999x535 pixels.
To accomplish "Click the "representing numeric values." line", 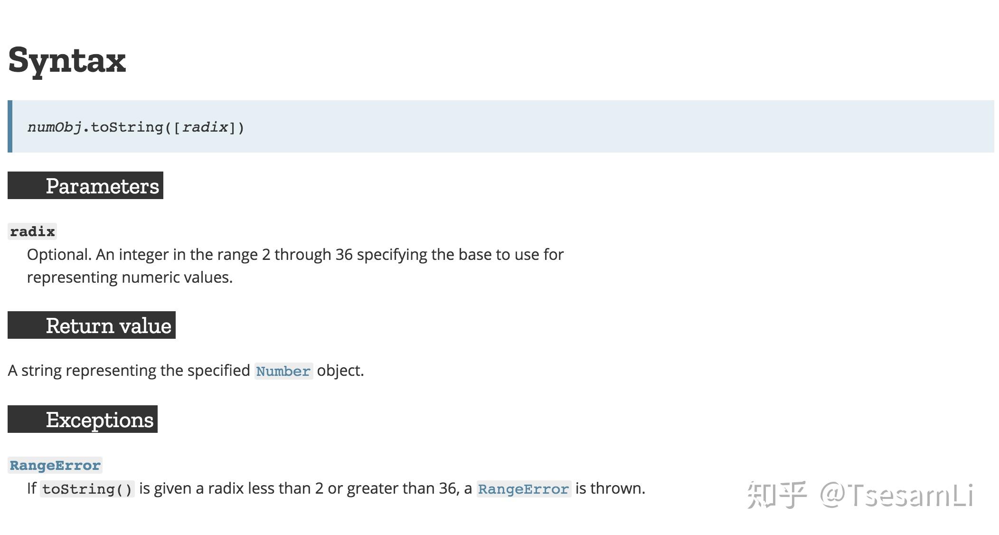I will coord(130,277).
